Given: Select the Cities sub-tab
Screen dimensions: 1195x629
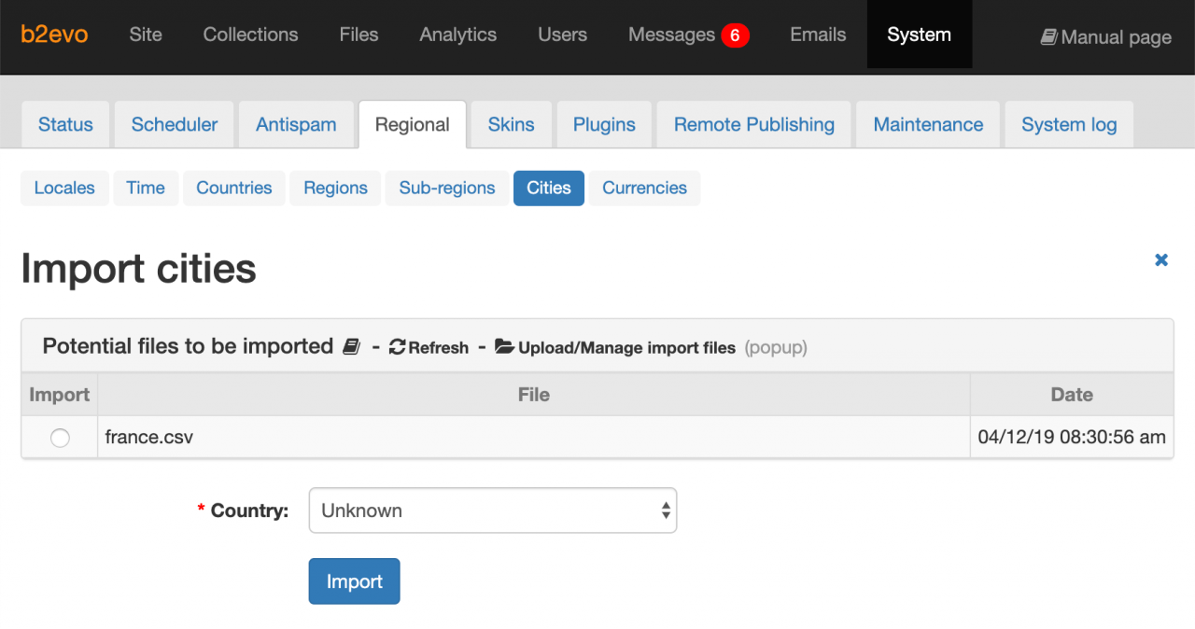Looking at the screenshot, I should point(549,188).
